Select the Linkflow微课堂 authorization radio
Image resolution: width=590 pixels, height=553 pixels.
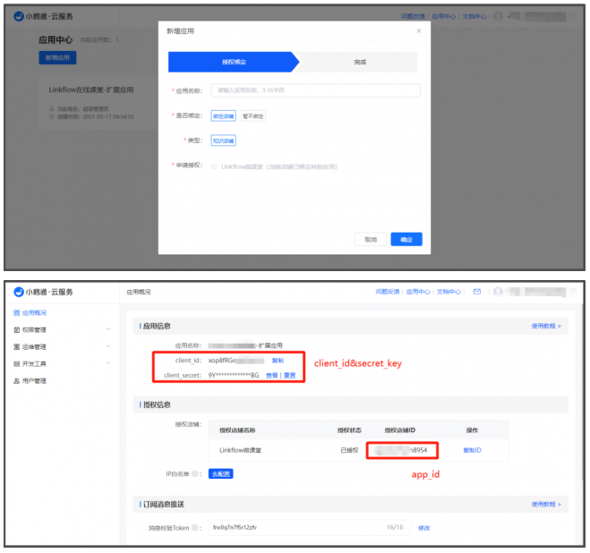[x=213, y=166]
